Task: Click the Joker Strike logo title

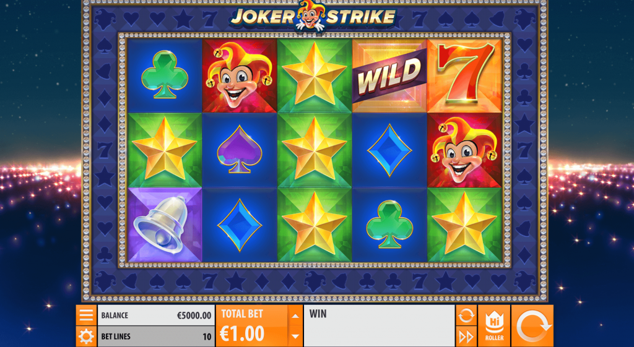Action: (x=313, y=16)
